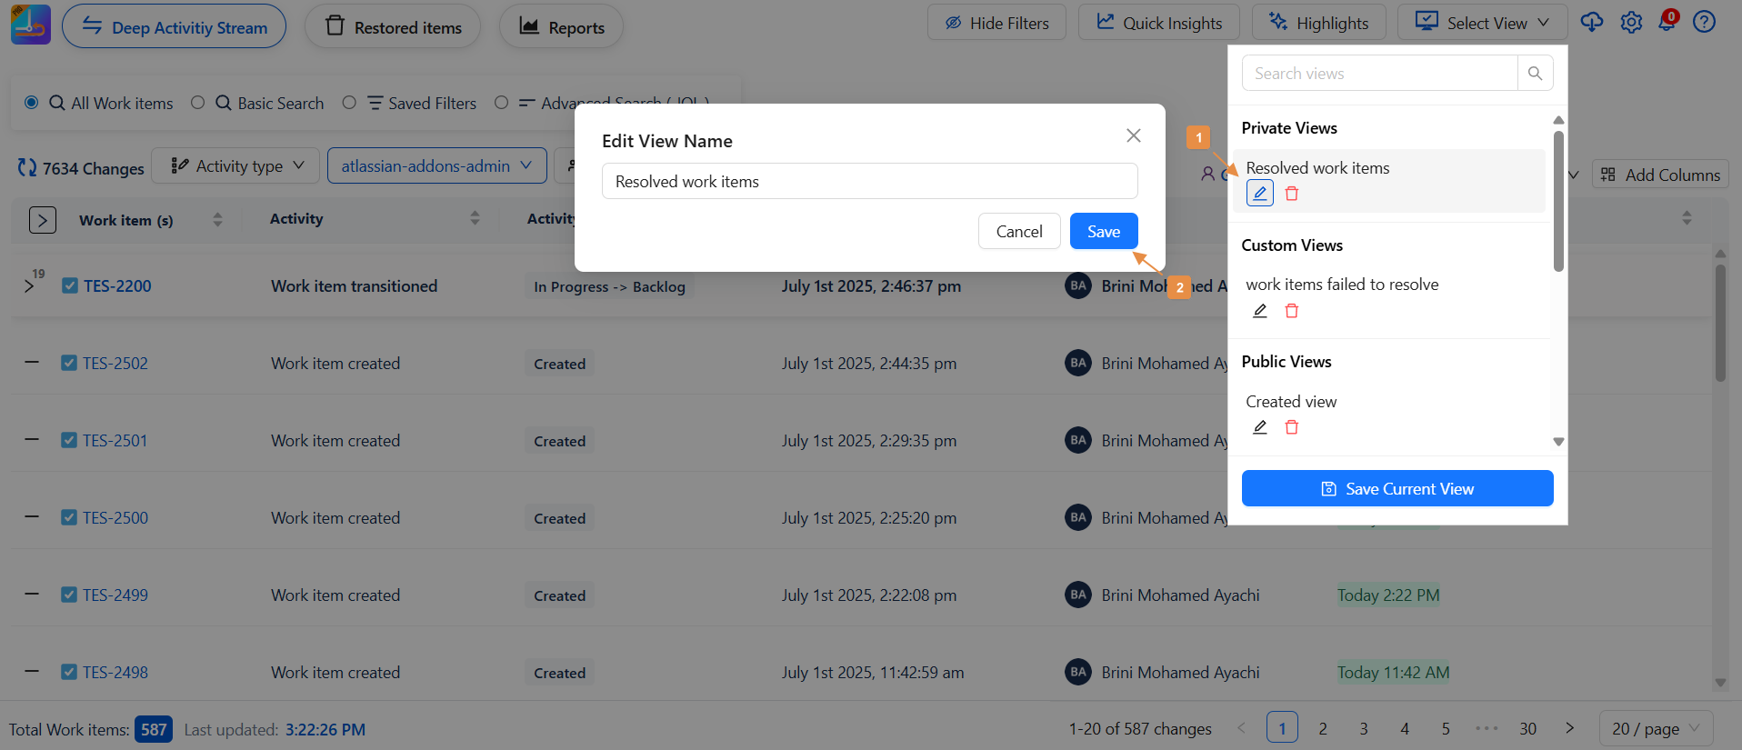Open the Activity type dropdown
This screenshot has height=750, width=1742.
coord(236,166)
